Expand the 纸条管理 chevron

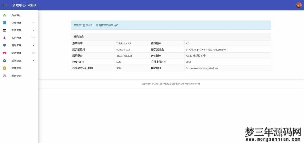tap(34, 30)
